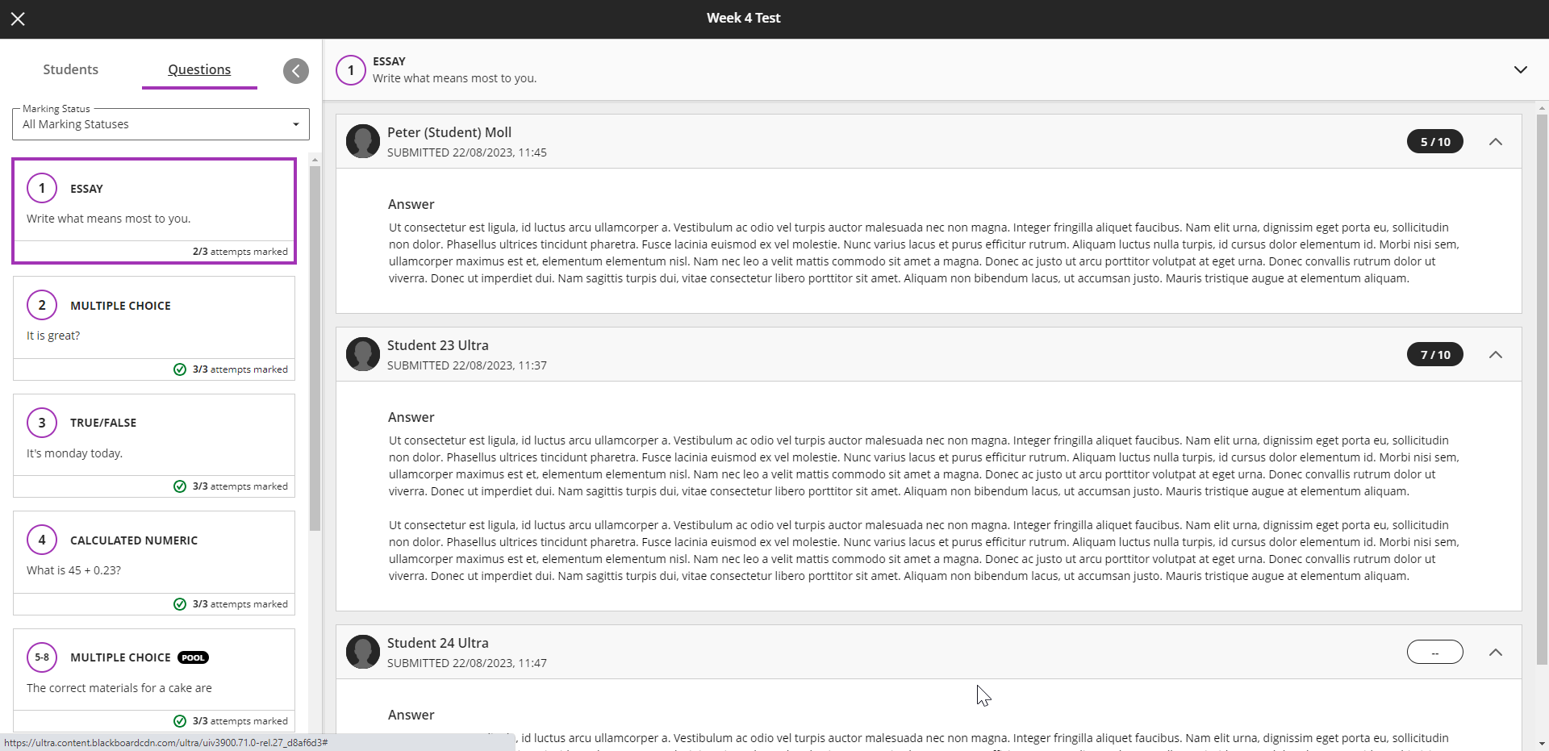Image resolution: width=1549 pixels, height=751 pixels.
Task: Click Peter Moll's profile avatar
Action: (363, 141)
